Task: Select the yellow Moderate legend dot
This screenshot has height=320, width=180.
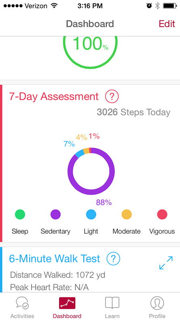Action: pyautogui.click(x=127, y=215)
